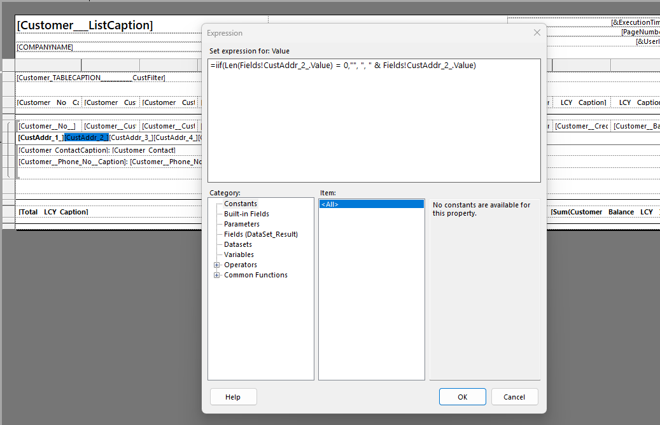Select the Datasets category
Screen dimensions: 660x425
[x=237, y=244]
